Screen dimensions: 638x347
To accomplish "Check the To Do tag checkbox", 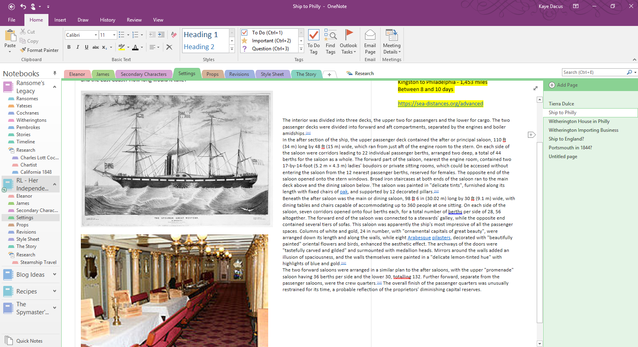I will point(245,33).
